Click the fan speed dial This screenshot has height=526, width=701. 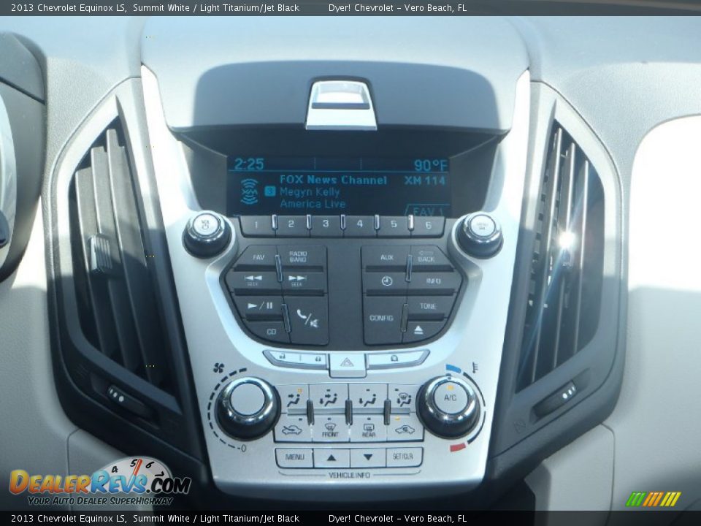point(247,398)
